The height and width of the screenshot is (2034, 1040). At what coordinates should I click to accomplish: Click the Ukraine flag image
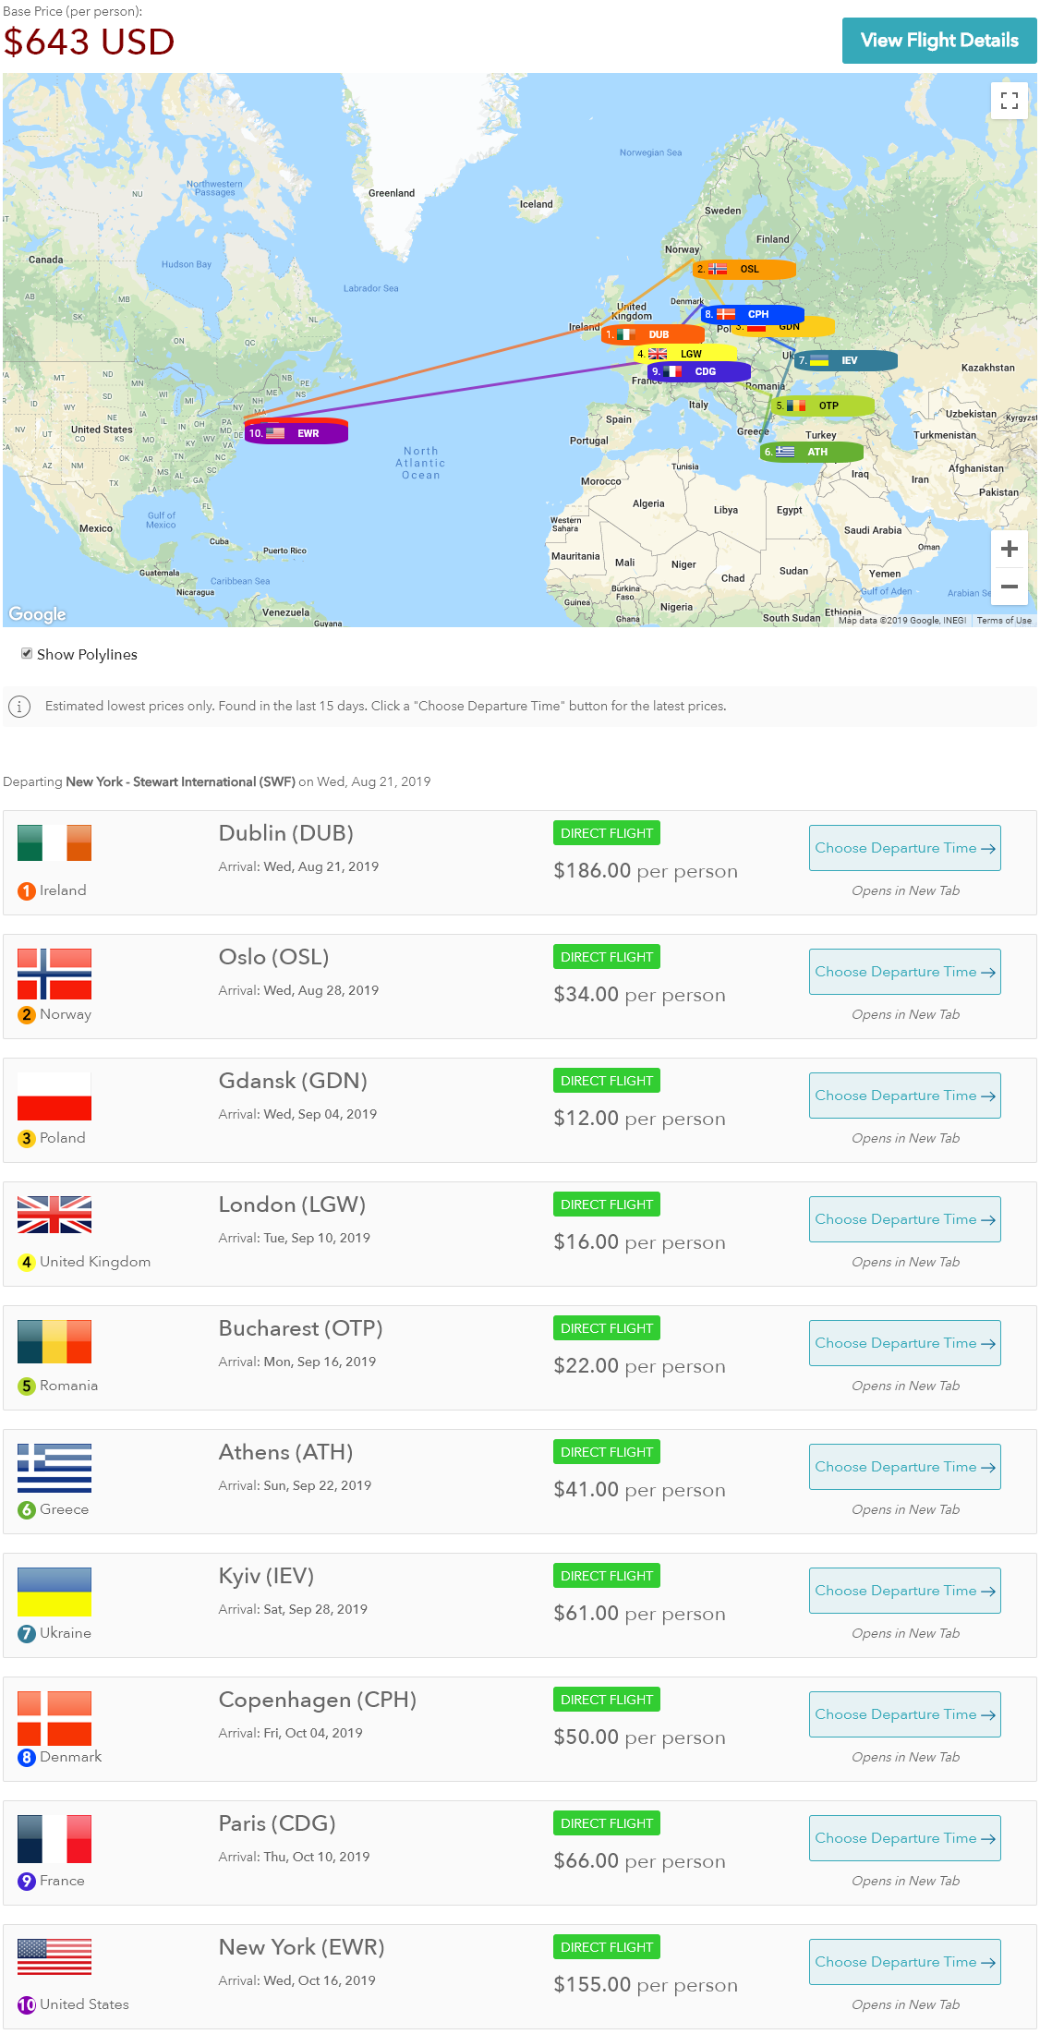(54, 1592)
